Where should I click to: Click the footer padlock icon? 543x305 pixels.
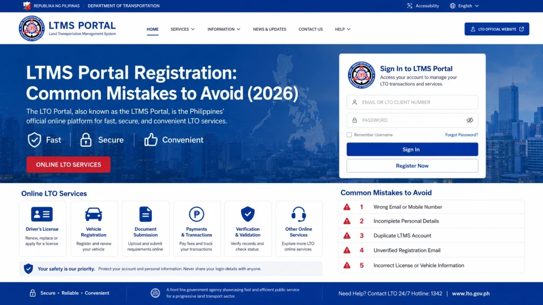coord(32,293)
